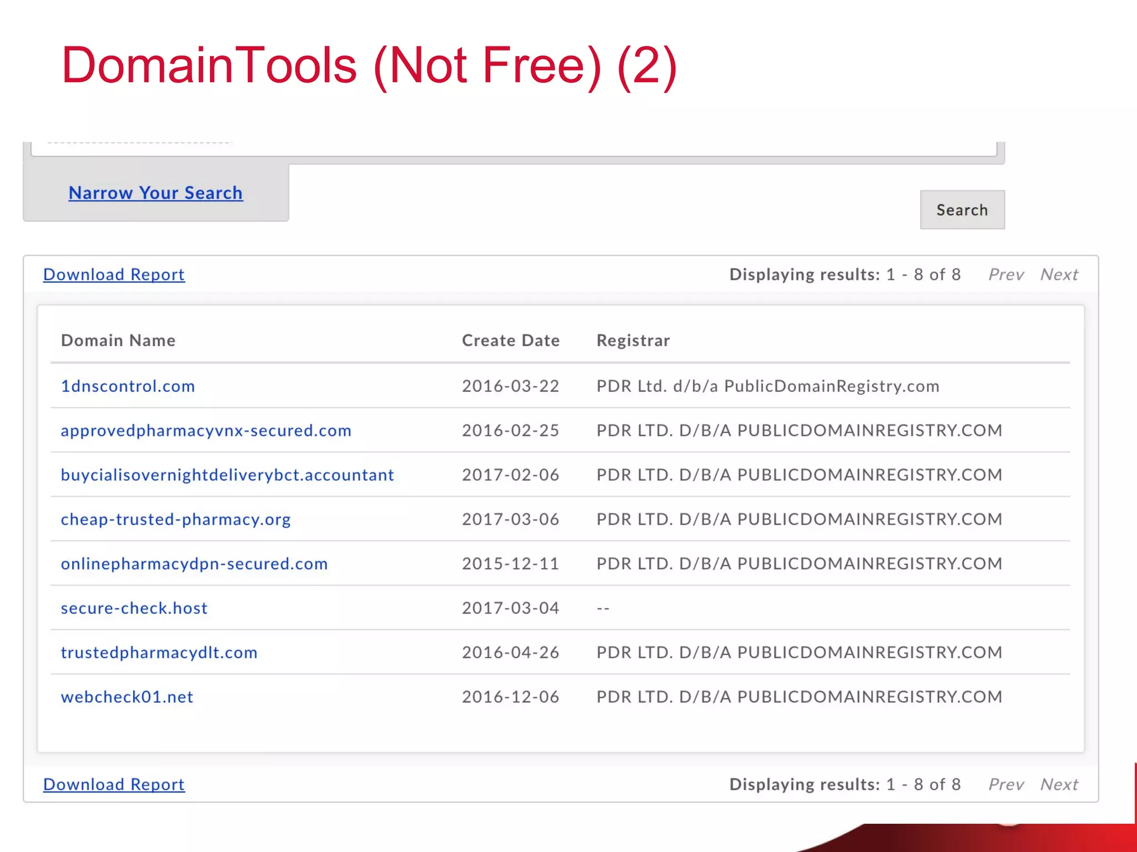Click the Registrar column header

tap(633, 341)
